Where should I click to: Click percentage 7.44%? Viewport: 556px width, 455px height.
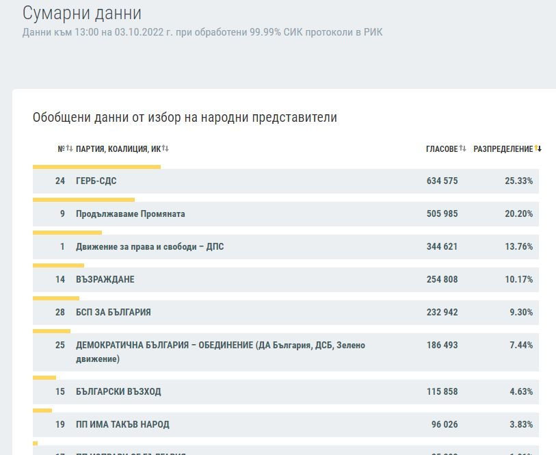(x=521, y=345)
